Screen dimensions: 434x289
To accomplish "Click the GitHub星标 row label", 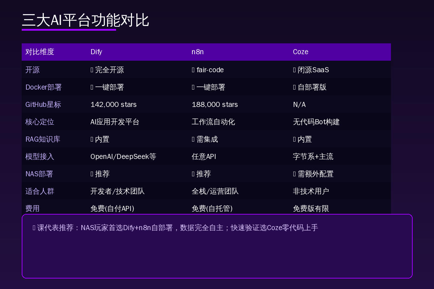I will click(x=43, y=104).
